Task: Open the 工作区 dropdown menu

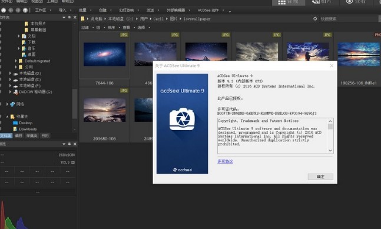Action: tap(43, 10)
